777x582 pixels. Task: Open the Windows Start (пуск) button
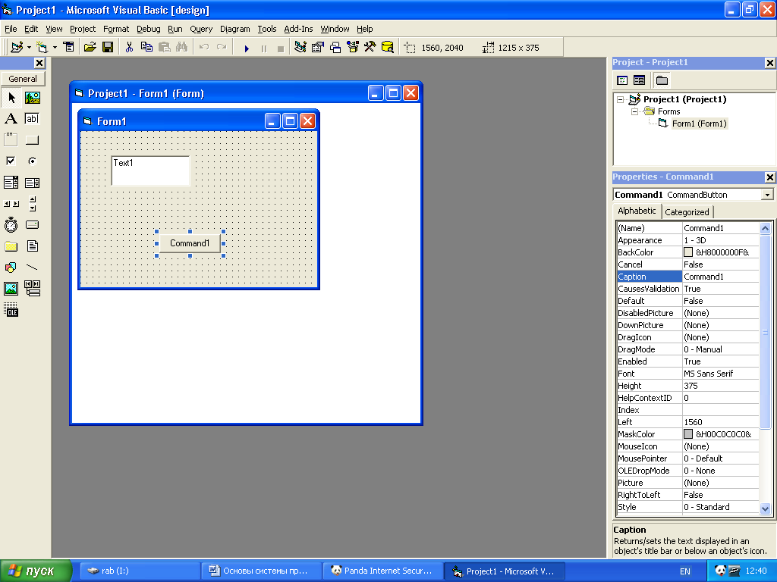pos(36,571)
